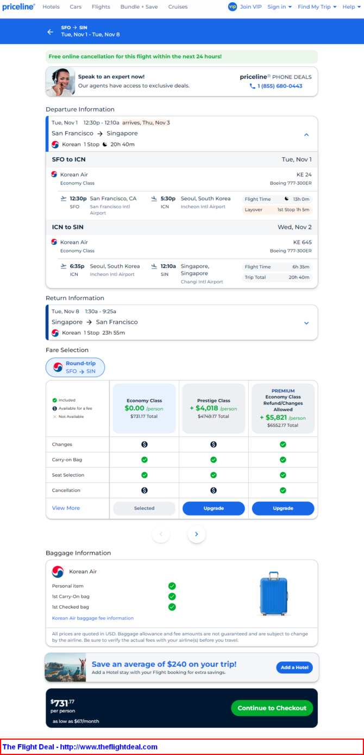364x755 pixels.
Task: Open the Bundle + Save tab
Action: click(139, 7)
